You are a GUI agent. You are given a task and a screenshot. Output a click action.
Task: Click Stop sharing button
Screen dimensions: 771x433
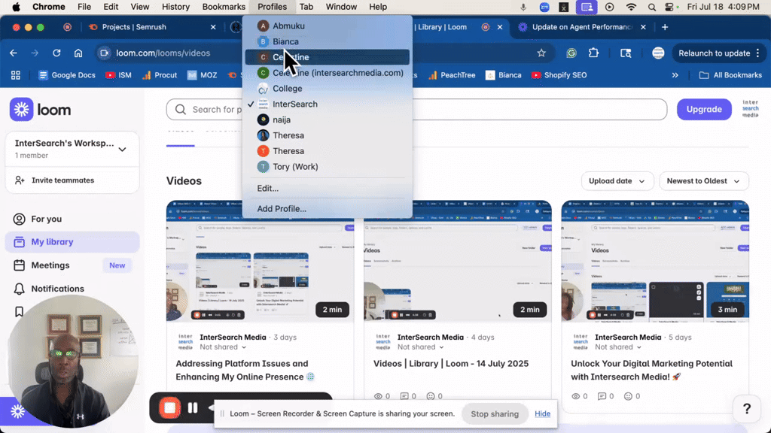pos(495,414)
